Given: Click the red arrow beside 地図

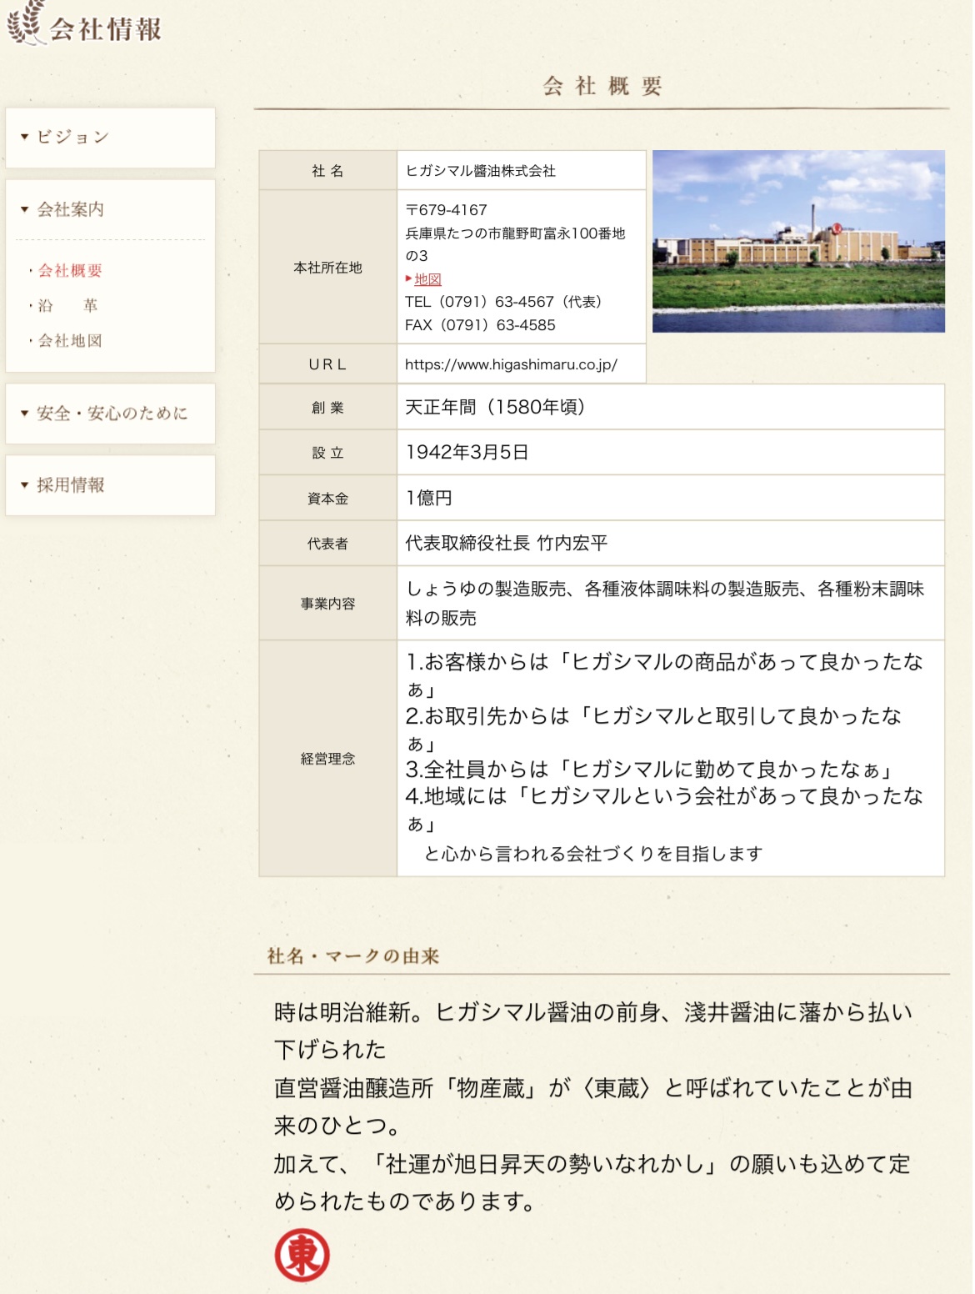Looking at the screenshot, I should pos(408,278).
